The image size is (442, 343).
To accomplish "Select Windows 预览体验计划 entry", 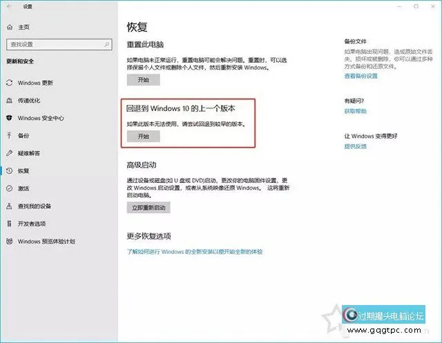I will click(46, 242).
